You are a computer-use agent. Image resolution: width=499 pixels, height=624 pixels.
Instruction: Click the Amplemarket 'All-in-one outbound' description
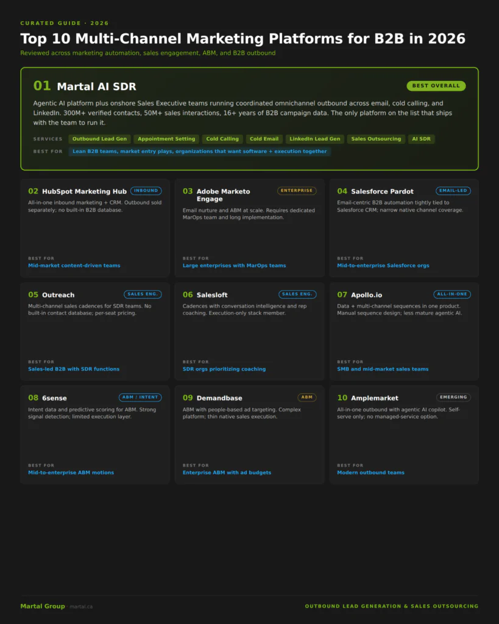398,413
